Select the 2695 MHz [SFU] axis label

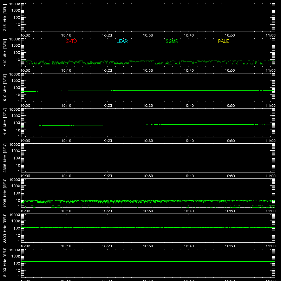click(5, 158)
